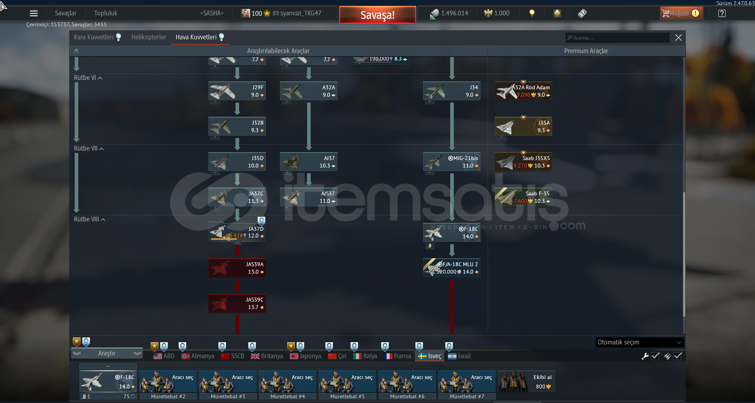Toggle the ammo auto-refill checkbox
Image resolution: width=755 pixels, height=403 pixels.
click(x=678, y=356)
